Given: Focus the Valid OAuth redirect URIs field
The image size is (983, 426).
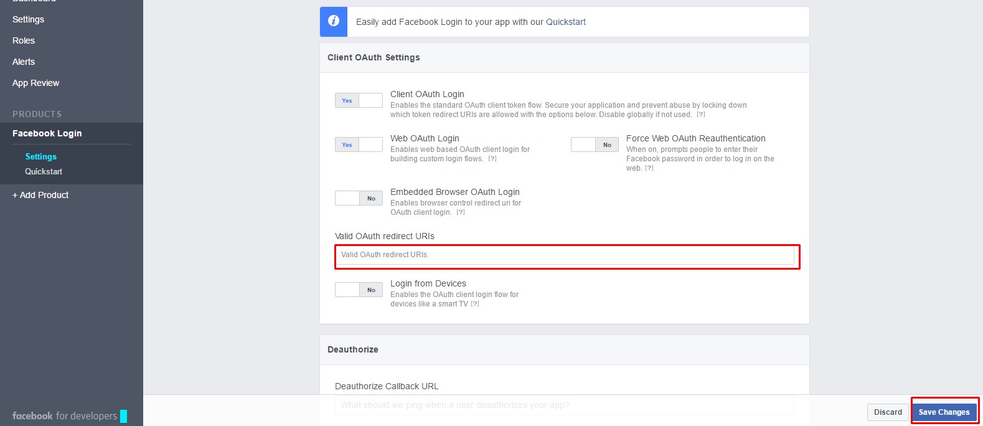Looking at the screenshot, I should click(x=565, y=255).
